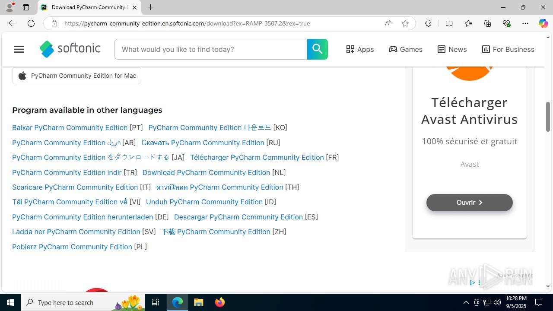
Task: Toggle split screen view
Action: point(449,23)
